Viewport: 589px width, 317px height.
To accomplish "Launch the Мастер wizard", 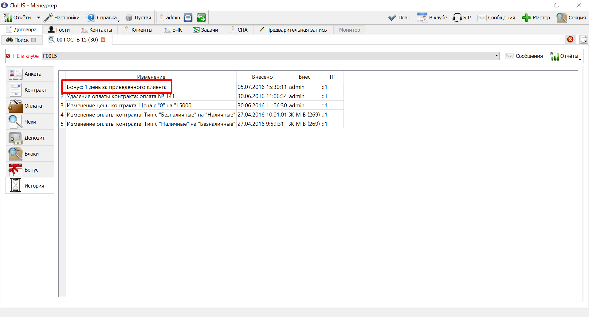I will tap(536, 18).
